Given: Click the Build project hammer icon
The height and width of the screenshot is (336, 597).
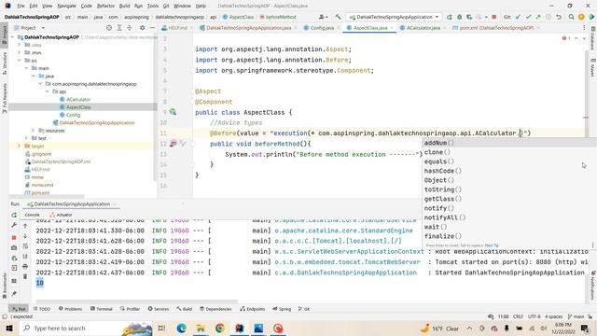Looking at the screenshot, I should (338, 17).
